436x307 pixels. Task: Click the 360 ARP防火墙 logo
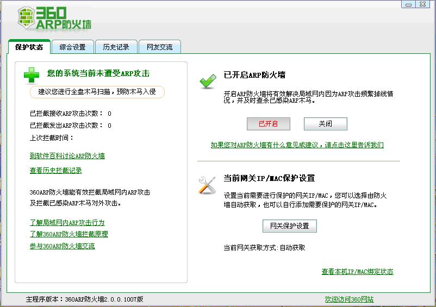click(x=54, y=18)
